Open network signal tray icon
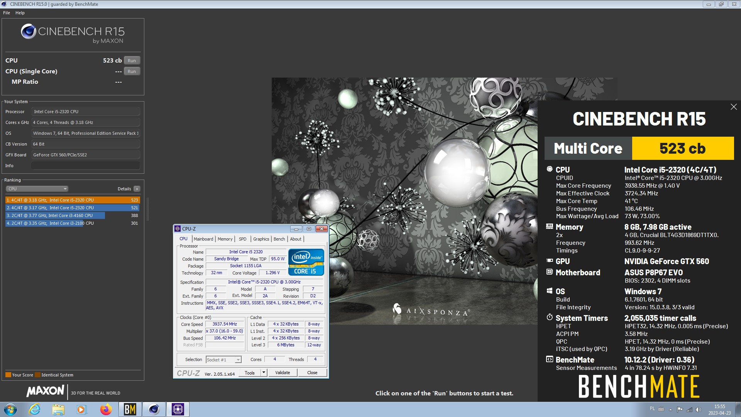741x417 pixels. [689, 409]
